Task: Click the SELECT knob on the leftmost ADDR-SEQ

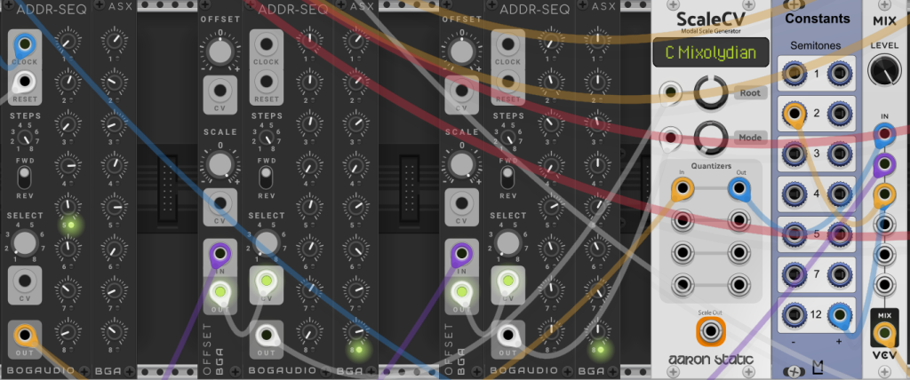Action: click(24, 242)
